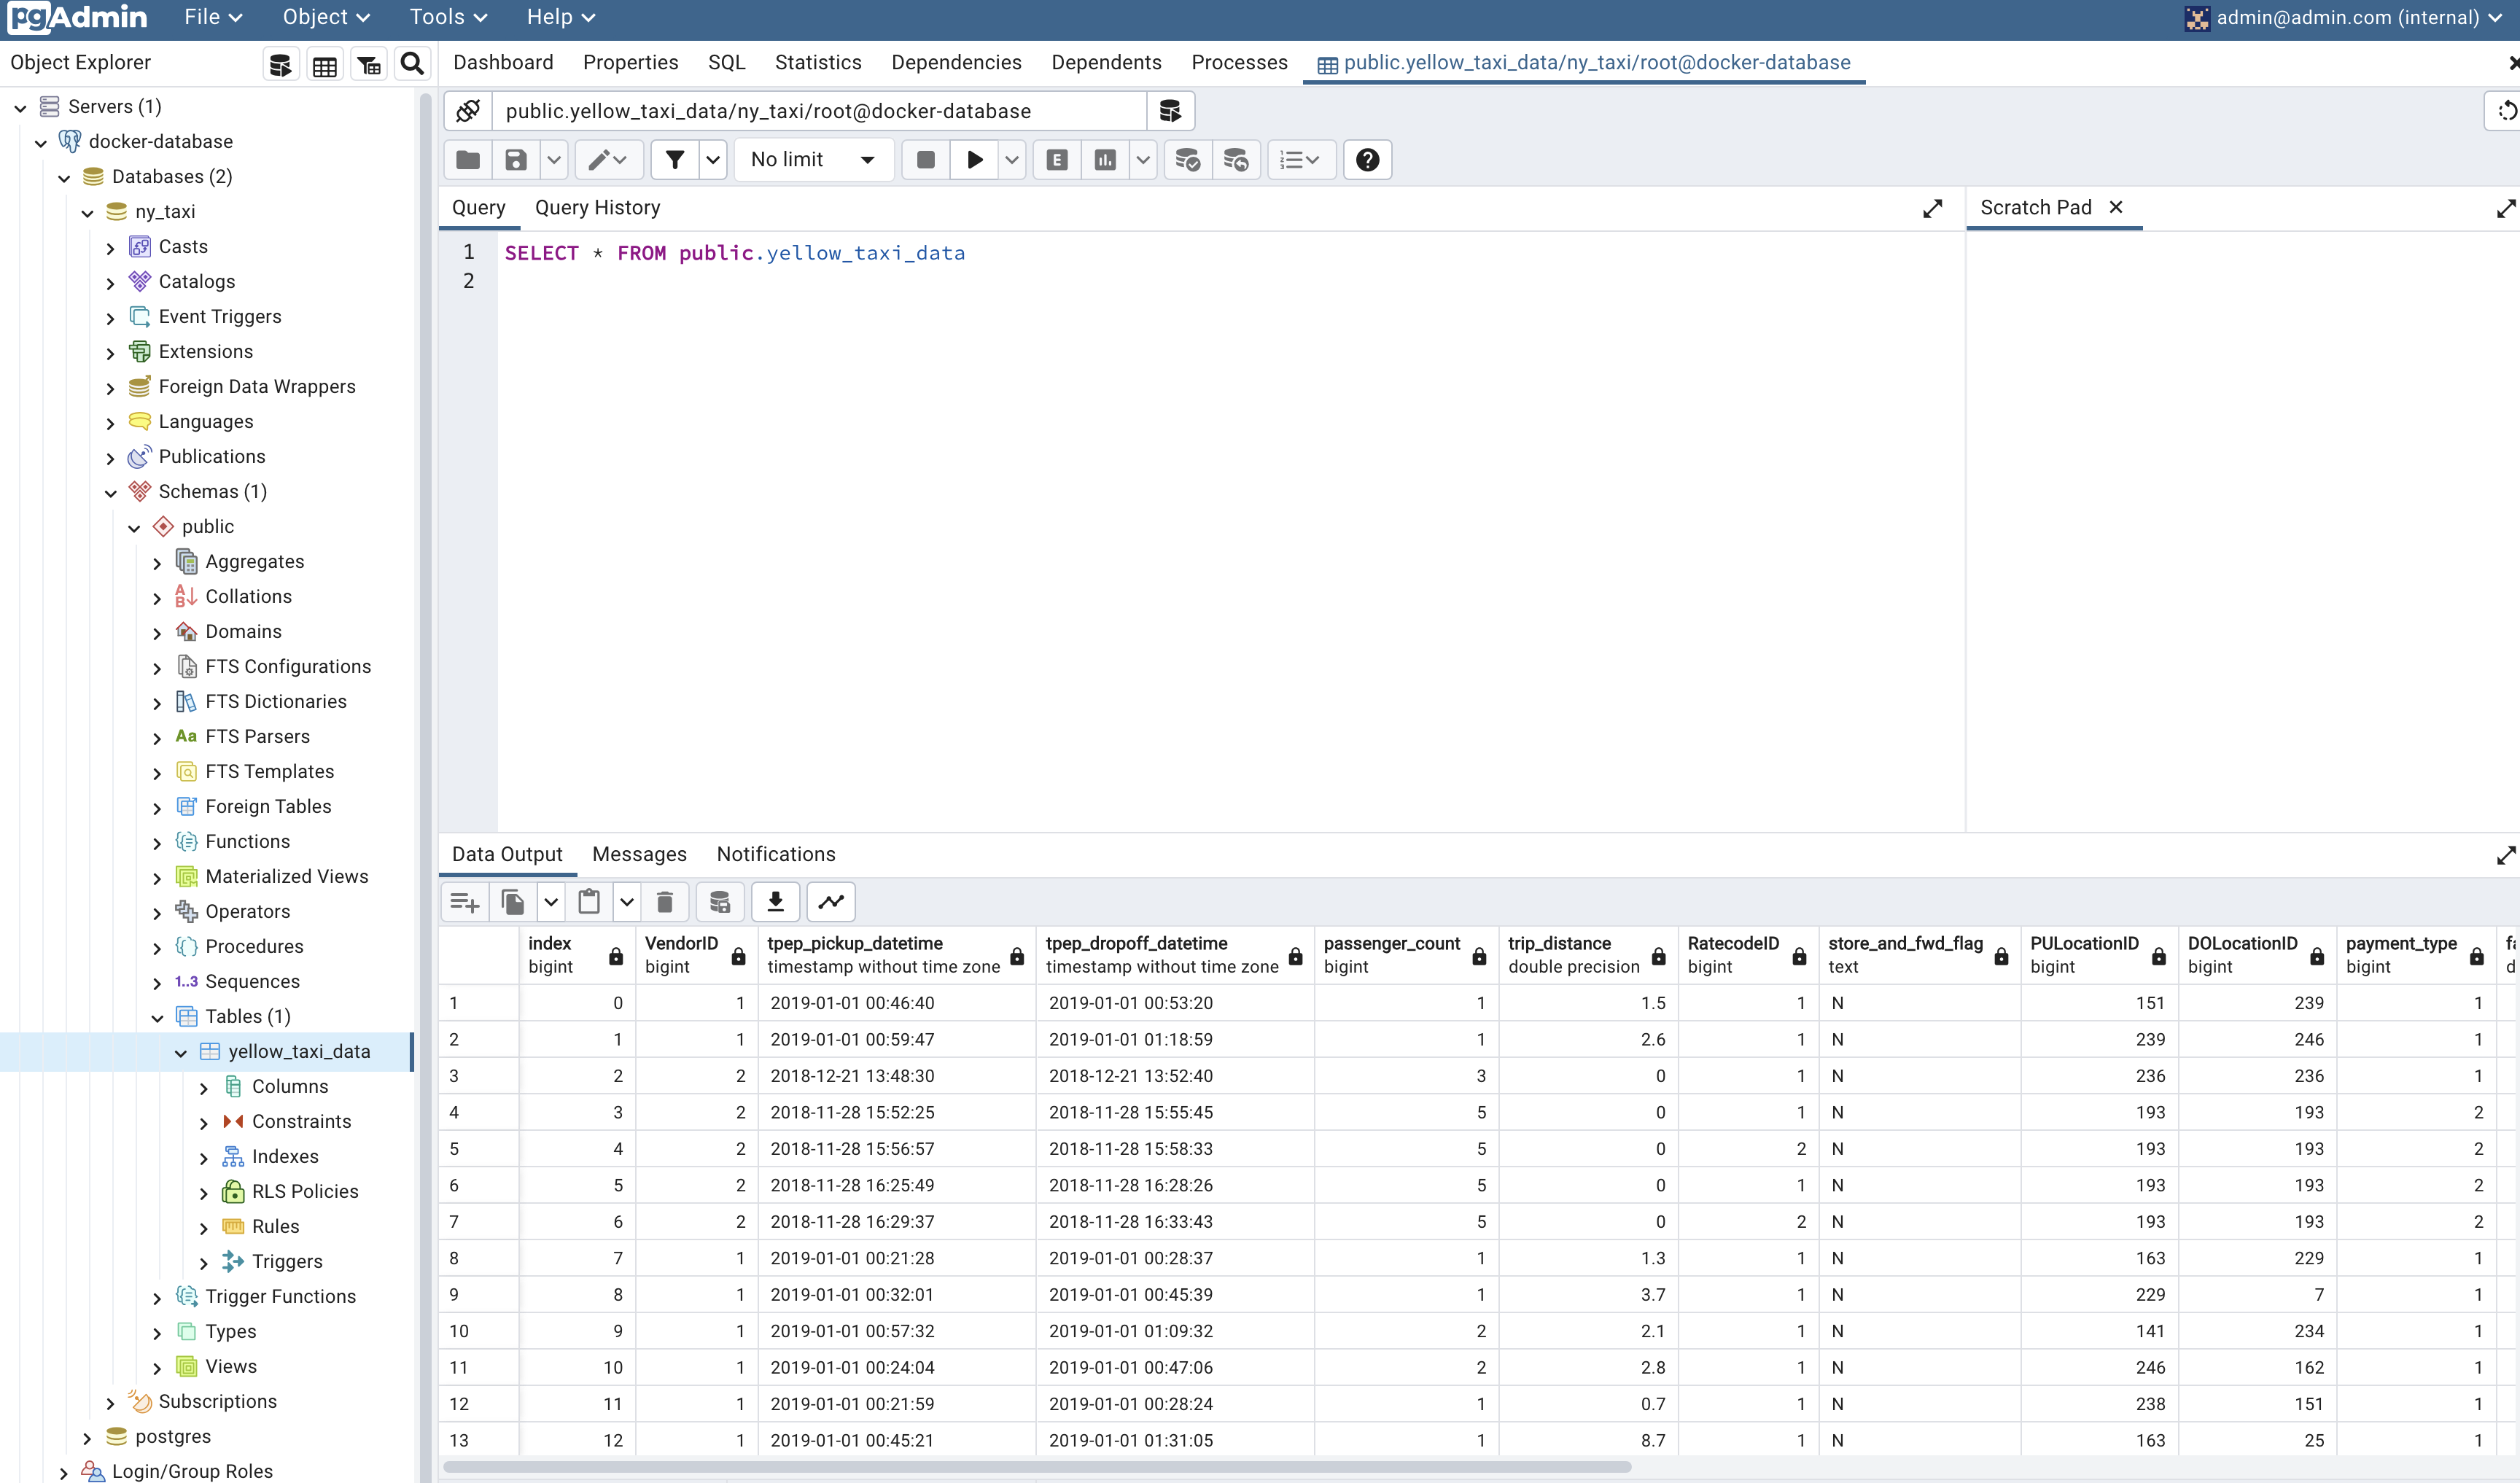Click the Filter funnel icon
Image resolution: width=2520 pixels, height=1483 pixels.
tap(675, 160)
